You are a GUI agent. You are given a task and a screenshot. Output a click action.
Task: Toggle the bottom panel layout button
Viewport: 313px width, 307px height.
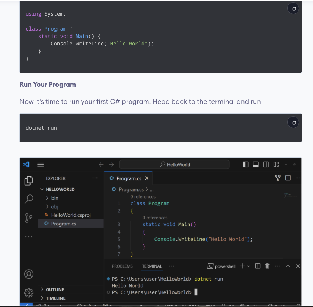click(x=256, y=165)
